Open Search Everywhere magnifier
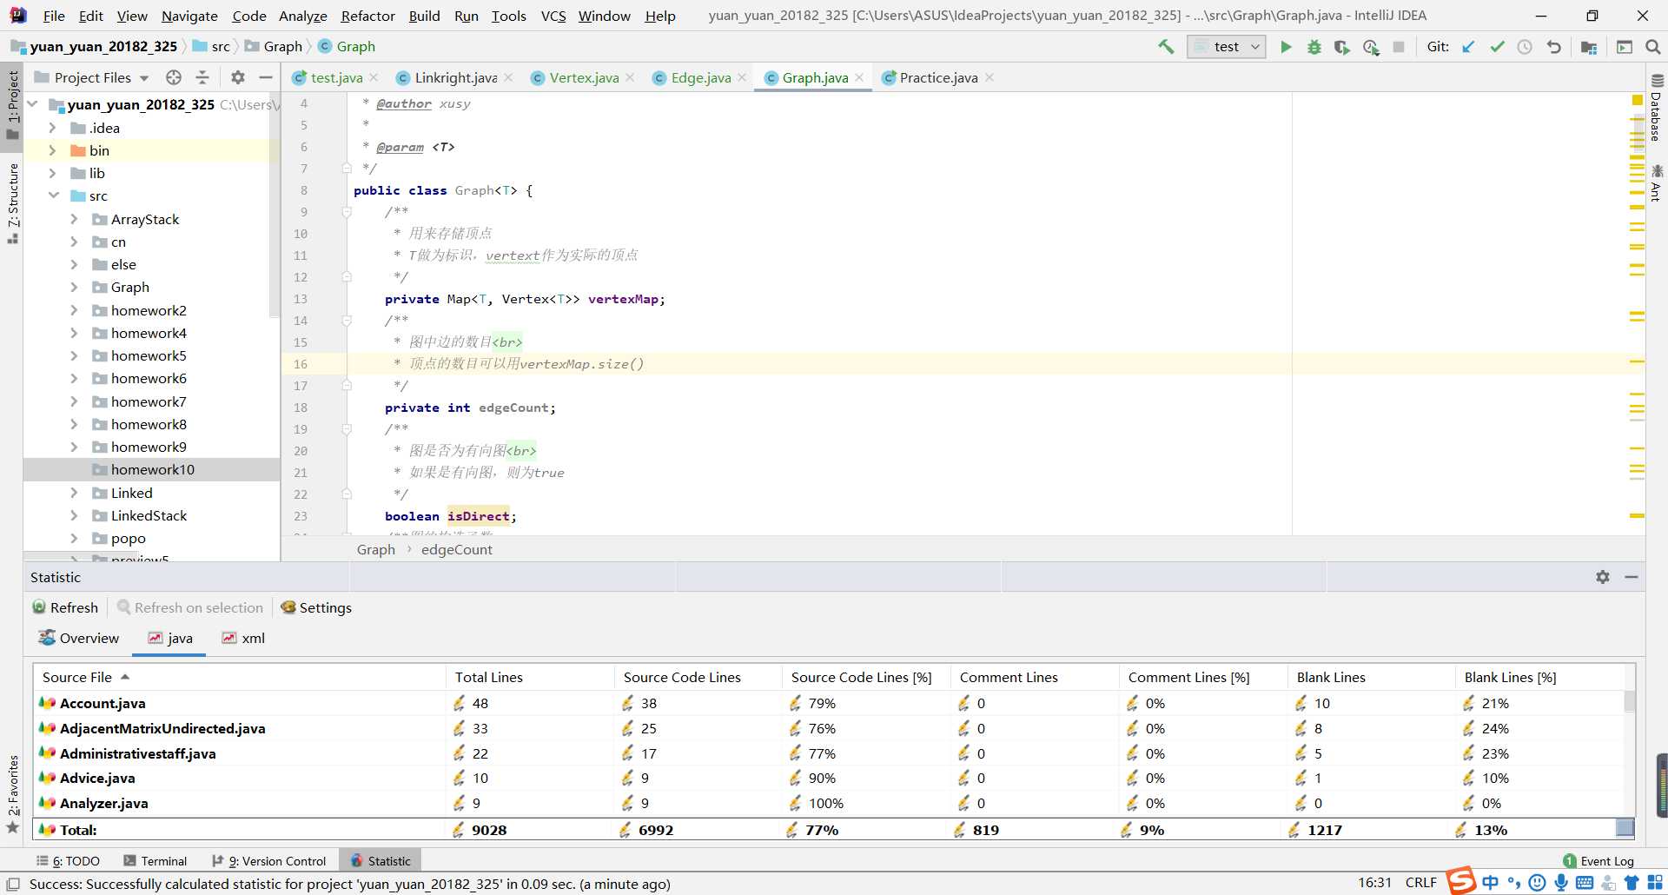This screenshot has height=895, width=1668. point(1653,47)
